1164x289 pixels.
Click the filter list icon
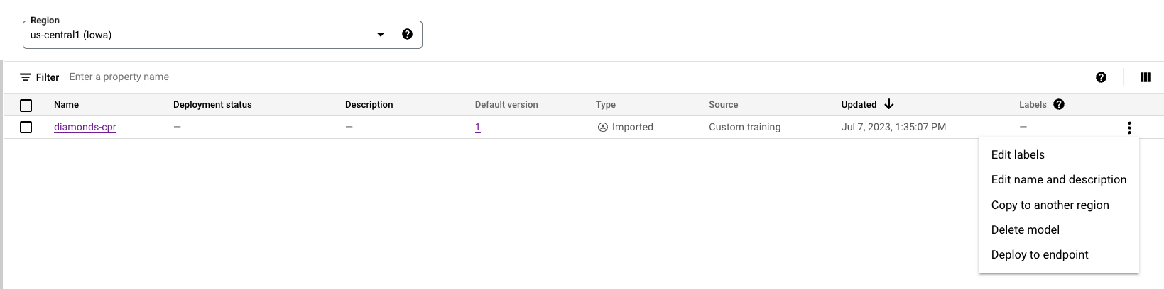26,77
